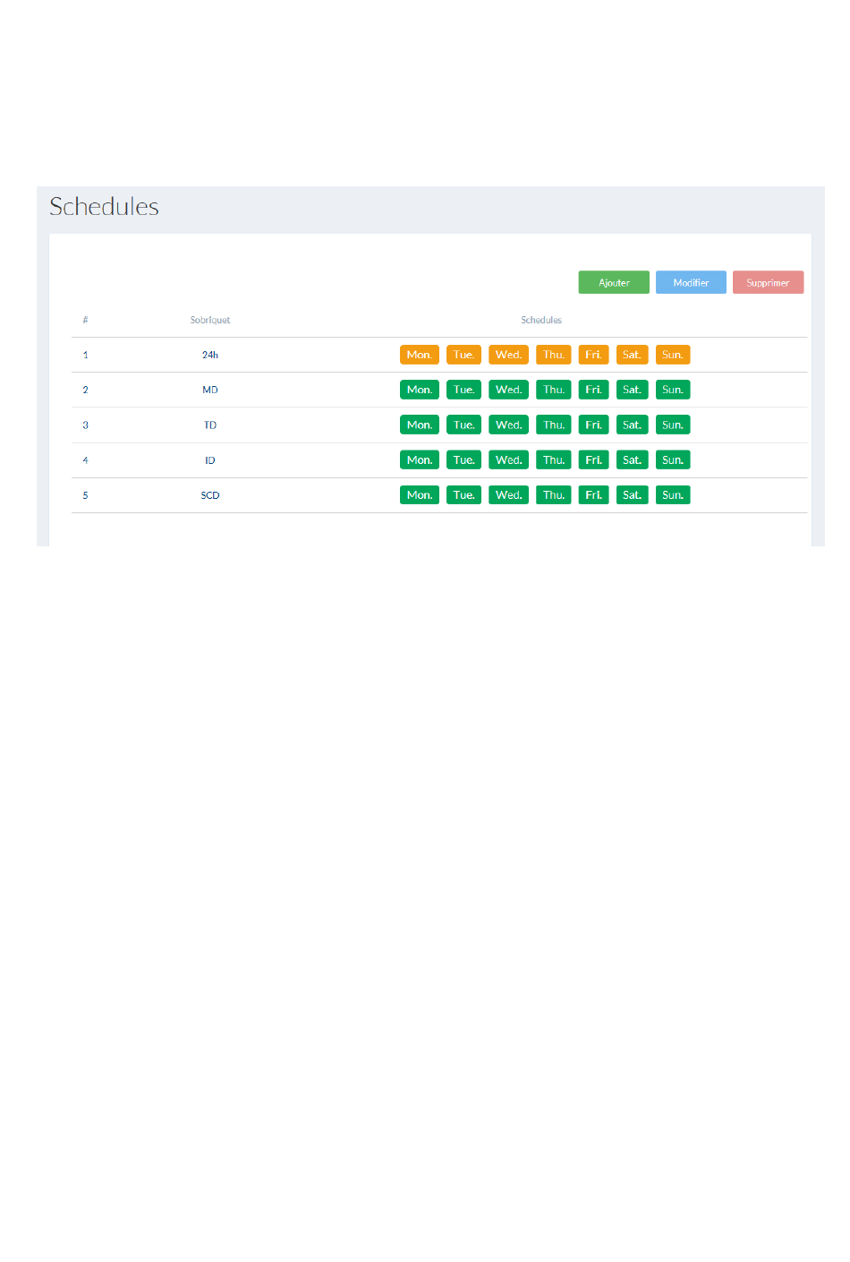Pick Sat. badge in the TD row
This screenshot has width=850, height=1262.
point(632,425)
